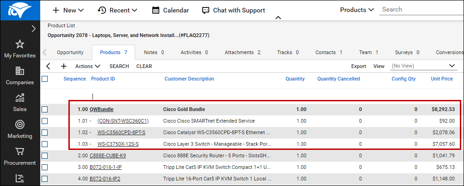Check the WS-C3560CPD-8PT-S row checkbox
Viewport: 464px width, 186px height.
point(45,133)
